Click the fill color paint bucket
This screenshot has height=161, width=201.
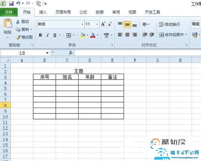(83, 35)
